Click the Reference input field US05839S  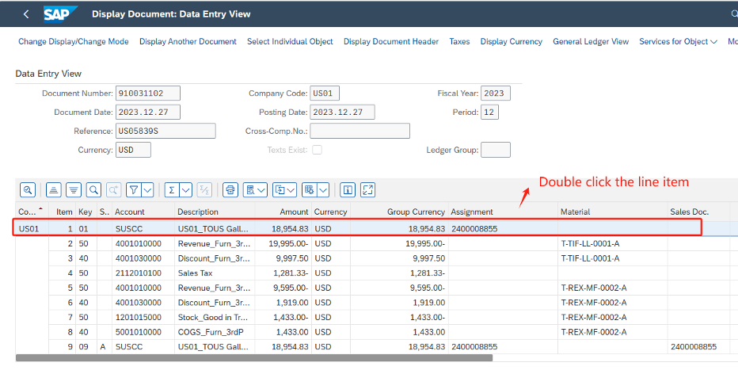[165, 131]
